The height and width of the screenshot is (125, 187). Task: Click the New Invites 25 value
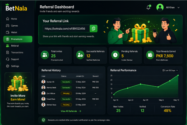coord(118,111)
